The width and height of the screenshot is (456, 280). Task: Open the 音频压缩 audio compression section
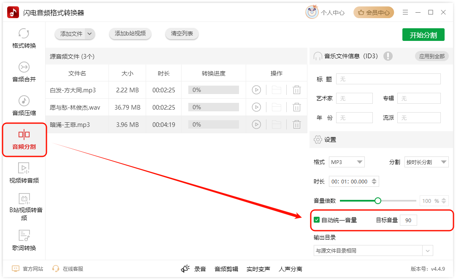(x=24, y=105)
